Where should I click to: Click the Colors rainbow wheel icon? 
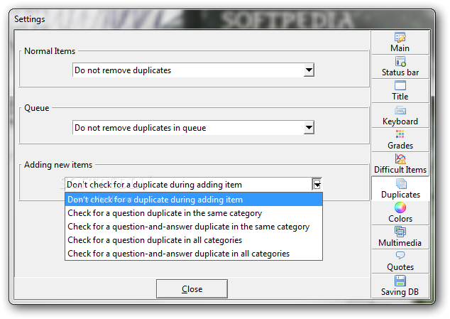coord(400,207)
